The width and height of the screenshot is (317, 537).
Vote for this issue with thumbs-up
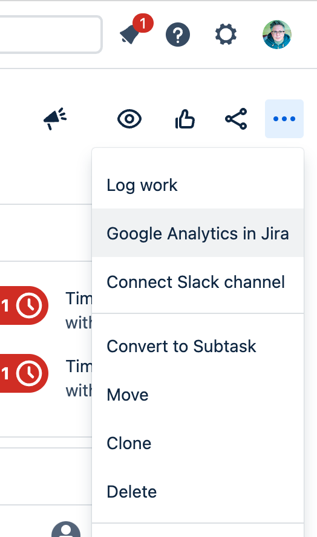[x=185, y=119]
